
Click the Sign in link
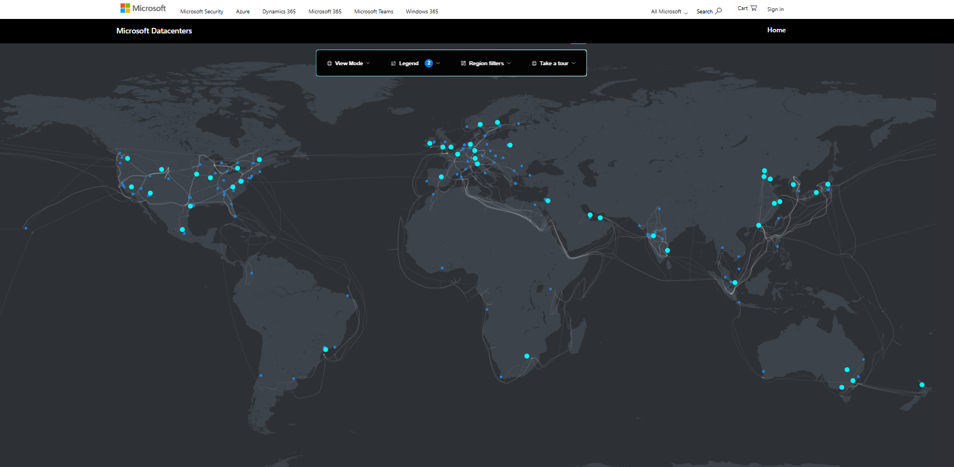[x=775, y=9]
